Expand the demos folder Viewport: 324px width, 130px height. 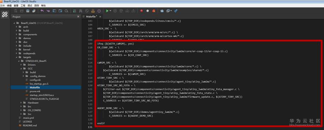click(17, 38)
